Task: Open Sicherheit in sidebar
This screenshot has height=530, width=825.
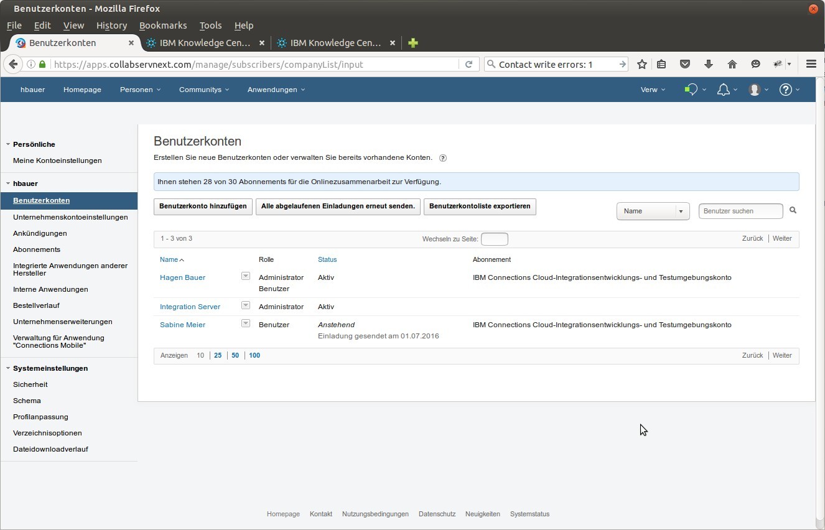Action: click(30, 384)
